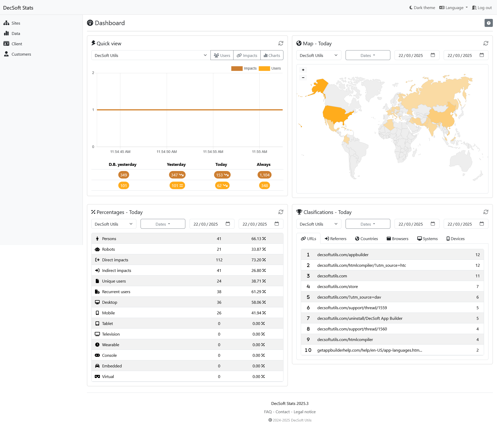The width and height of the screenshot is (497, 430).
Task: Click the Log out link
Action: 482,8
